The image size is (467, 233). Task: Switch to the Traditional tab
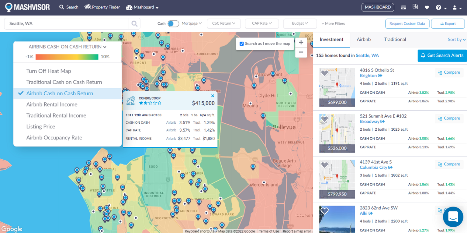[395, 39]
